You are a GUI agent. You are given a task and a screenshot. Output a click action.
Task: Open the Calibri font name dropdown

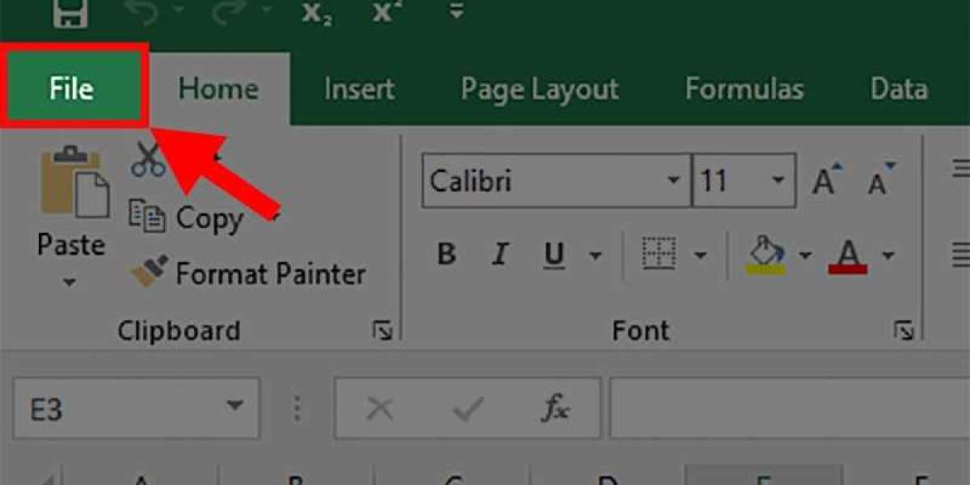pos(673,180)
